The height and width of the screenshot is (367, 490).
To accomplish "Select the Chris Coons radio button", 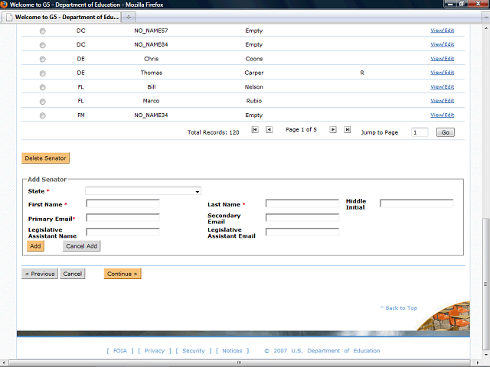I will pos(42,60).
